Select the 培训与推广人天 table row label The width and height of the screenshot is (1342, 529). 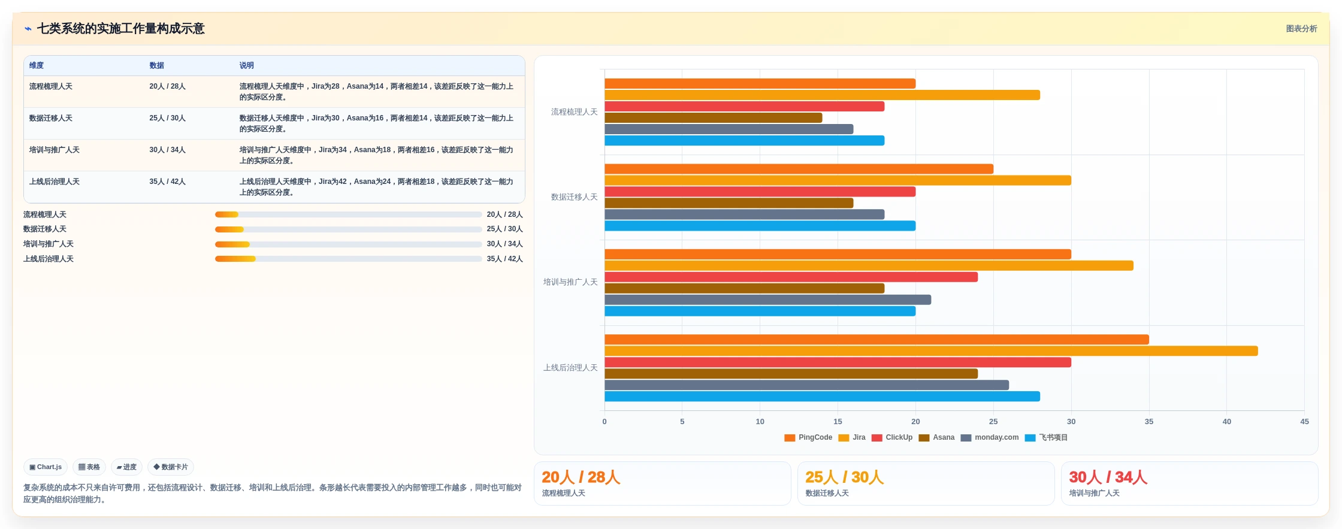[x=55, y=150]
